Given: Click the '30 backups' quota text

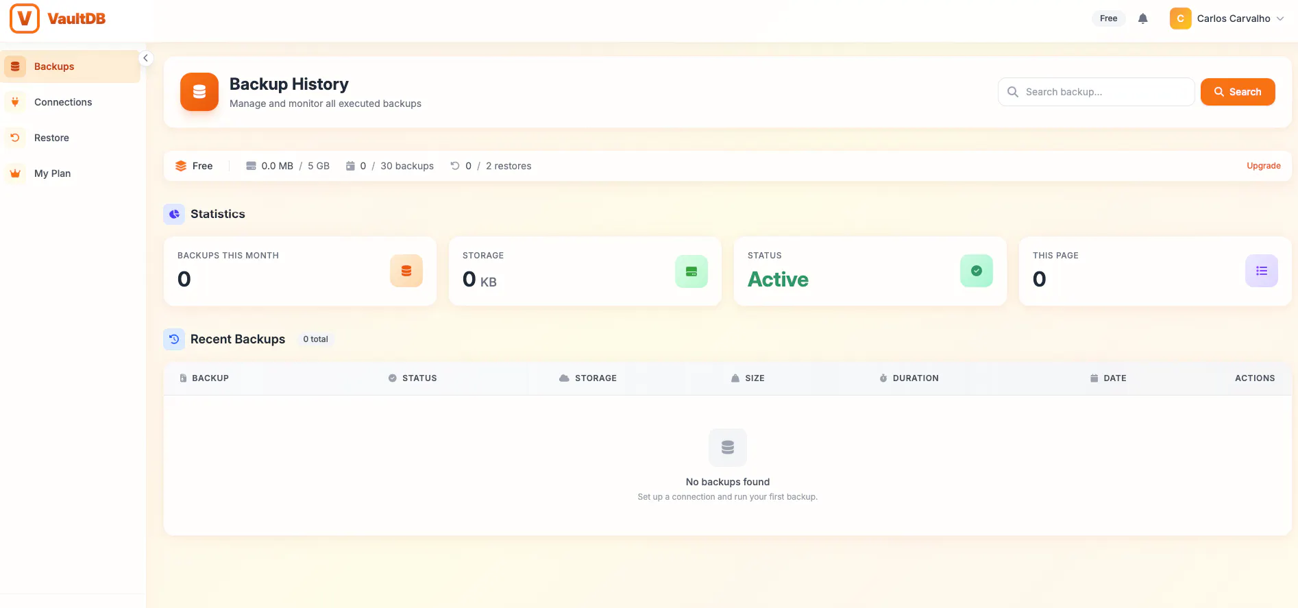Looking at the screenshot, I should (x=407, y=166).
